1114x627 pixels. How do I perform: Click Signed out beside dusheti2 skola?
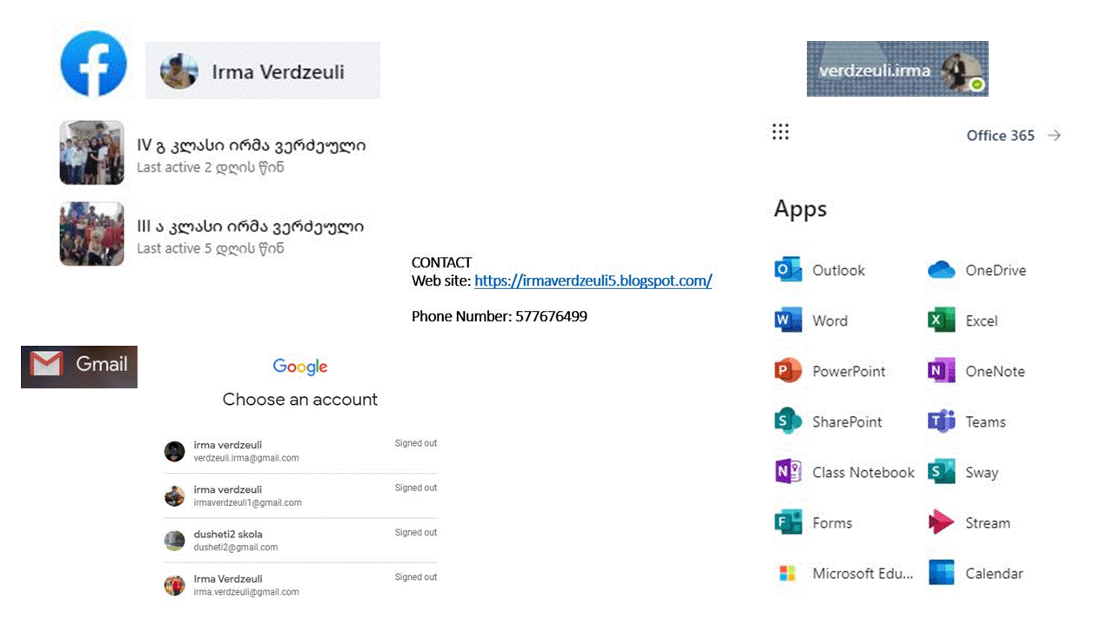pos(416,533)
